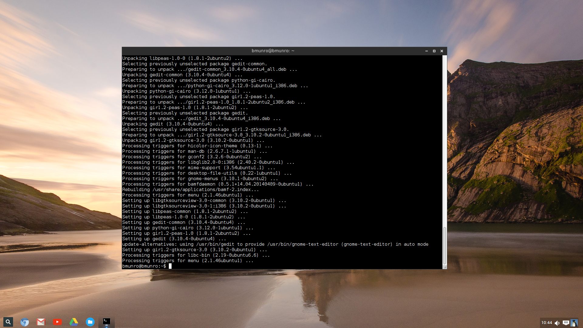
Task: Close the bmunro terminal window
Action: click(442, 51)
